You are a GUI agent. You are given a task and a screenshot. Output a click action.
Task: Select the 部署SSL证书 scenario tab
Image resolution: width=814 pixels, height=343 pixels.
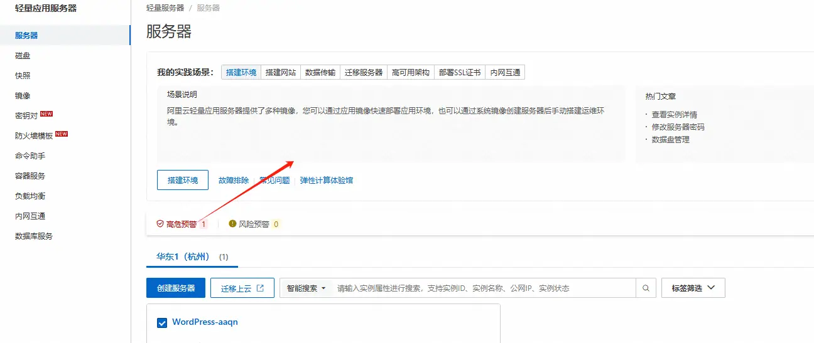point(460,73)
